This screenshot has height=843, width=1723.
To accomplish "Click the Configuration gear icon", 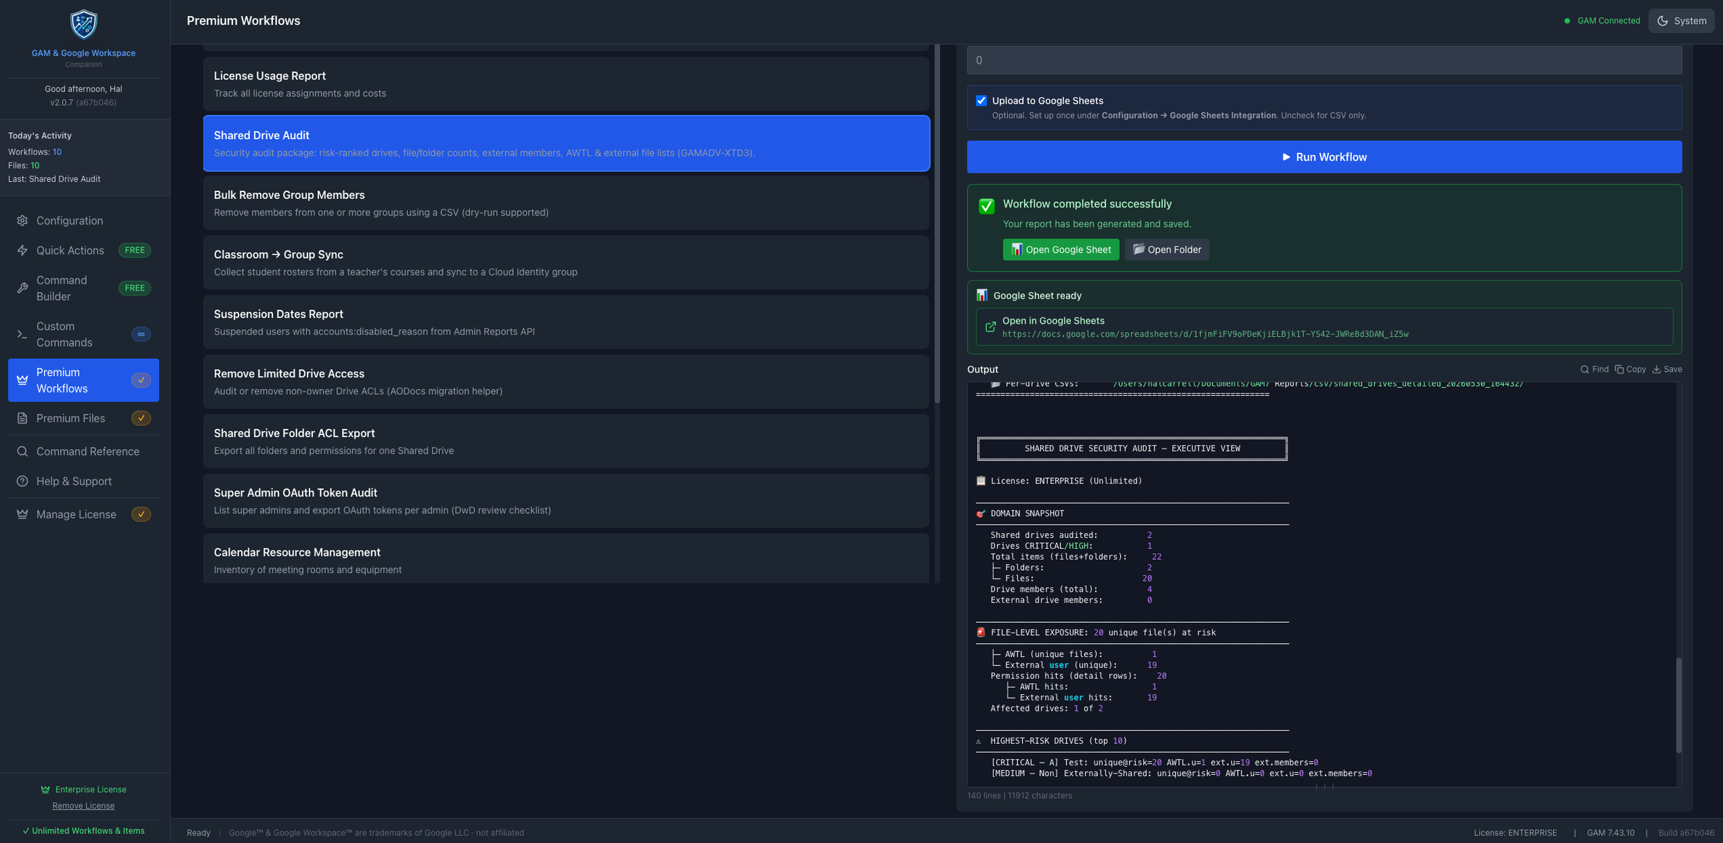I will tap(22, 220).
